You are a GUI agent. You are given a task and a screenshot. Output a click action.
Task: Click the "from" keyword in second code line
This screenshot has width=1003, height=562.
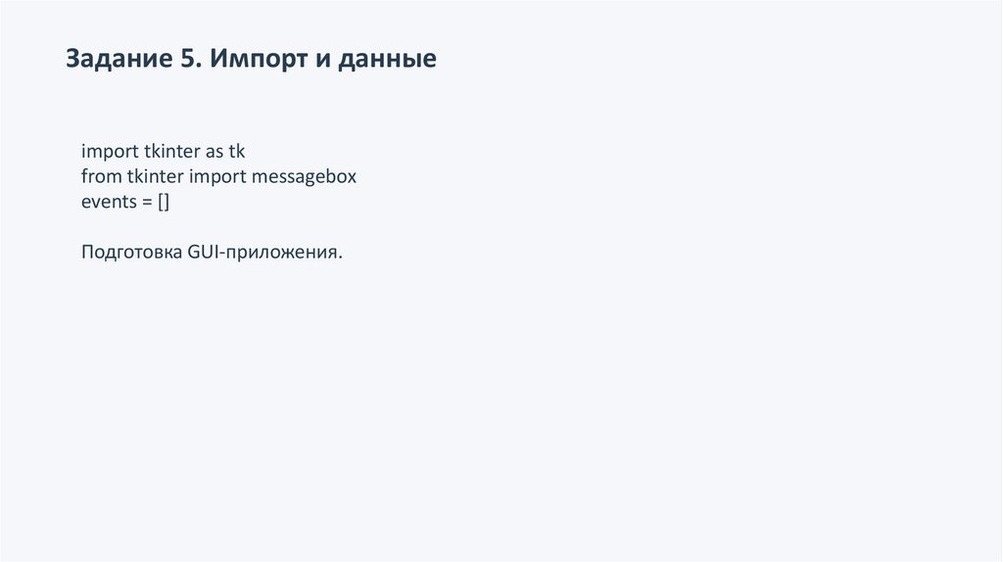102,177
